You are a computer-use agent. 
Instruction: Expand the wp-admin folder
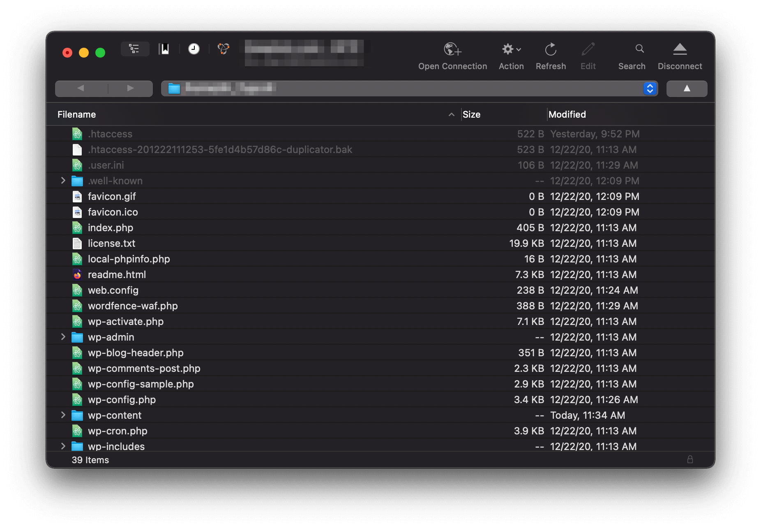63,337
